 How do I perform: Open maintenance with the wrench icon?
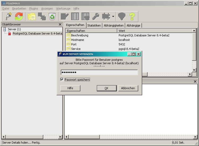pos(96,16)
